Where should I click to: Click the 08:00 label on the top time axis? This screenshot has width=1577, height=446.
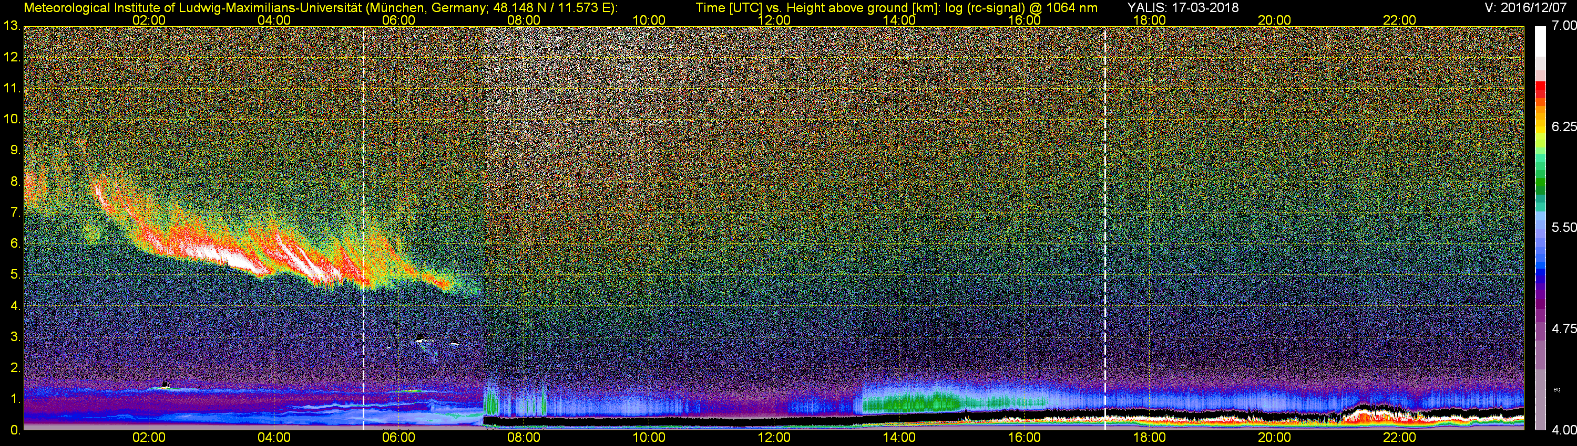[524, 20]
